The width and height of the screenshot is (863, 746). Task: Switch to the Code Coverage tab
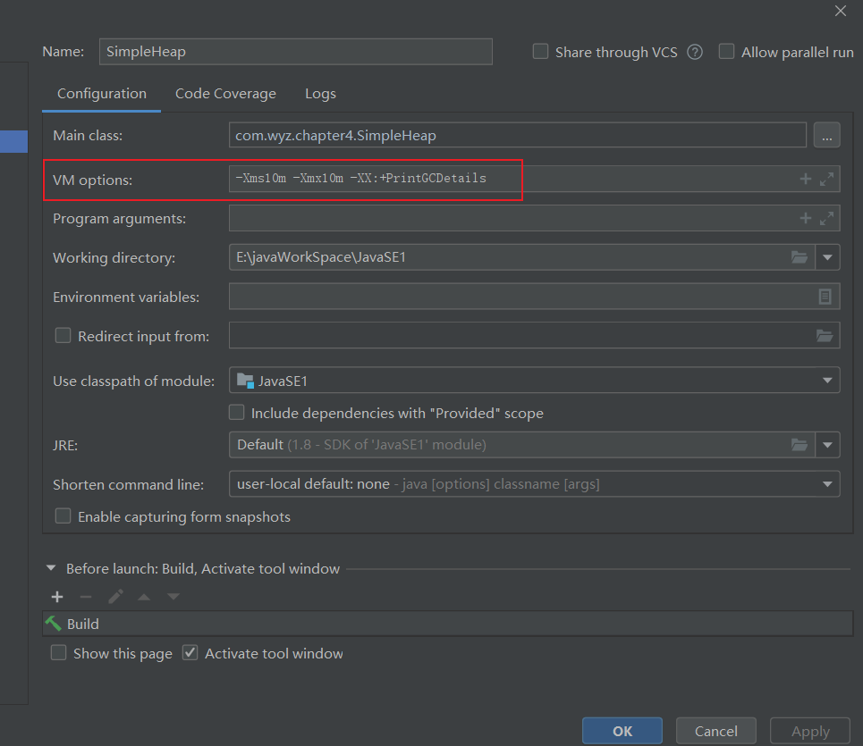[225, 94]
